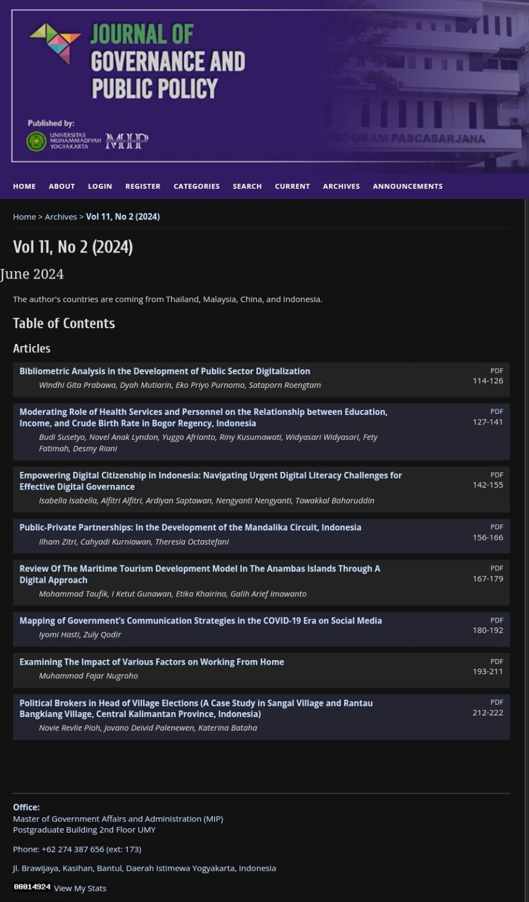This screenshot has height=902, width=529.
Task: Click the page range '127-141'
Action: (x=488, y=422)
